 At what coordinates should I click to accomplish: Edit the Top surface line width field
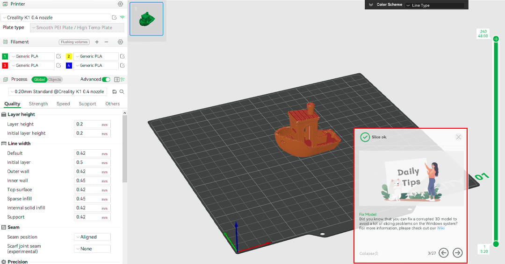point(93,190)
